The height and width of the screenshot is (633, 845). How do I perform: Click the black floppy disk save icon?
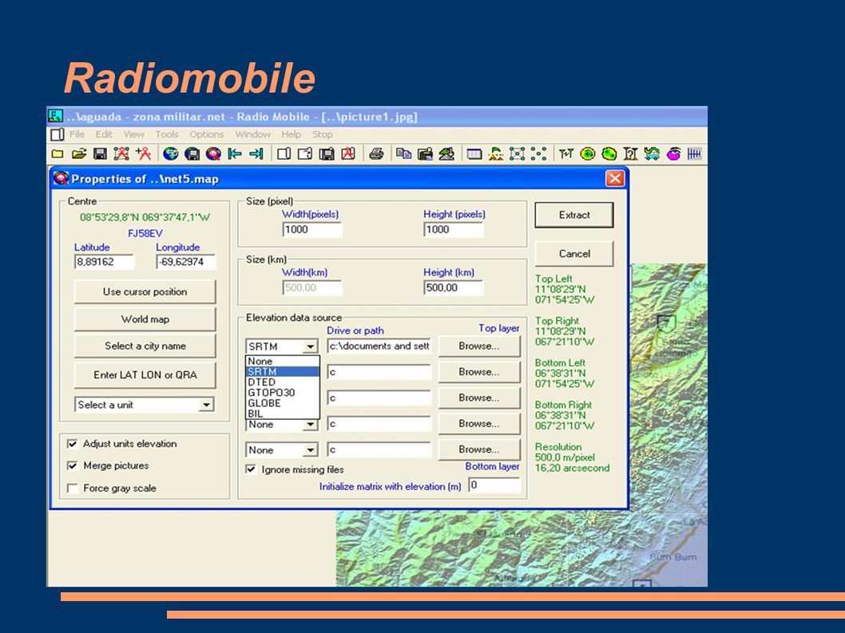(x=101, y=154)
